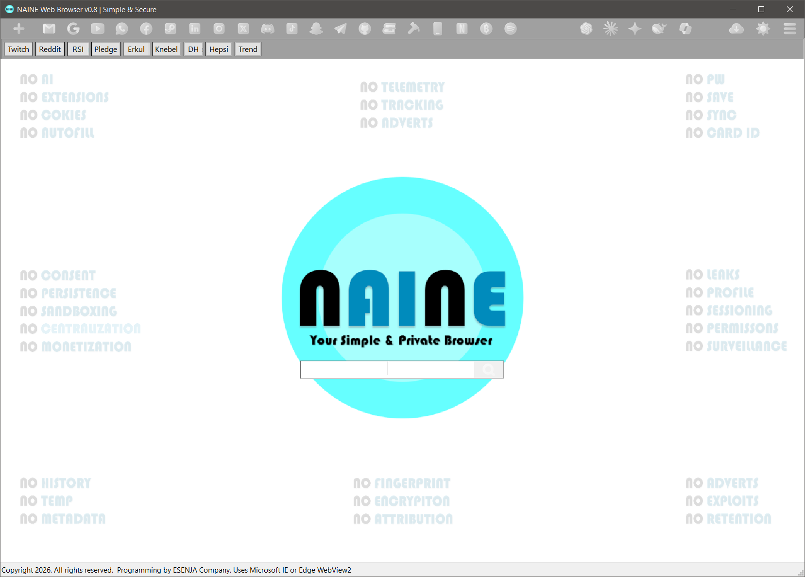Open the settings gear icon
The height and width of the screenshot is (577, 805).
[763, 29]
